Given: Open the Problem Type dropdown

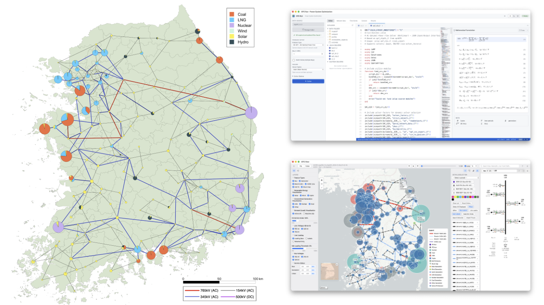Looking at the screenshot, I should (308, 45).
